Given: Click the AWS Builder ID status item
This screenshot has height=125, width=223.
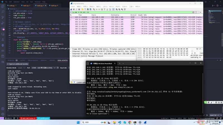Looking at the screenshot, I should pos(27,118).
